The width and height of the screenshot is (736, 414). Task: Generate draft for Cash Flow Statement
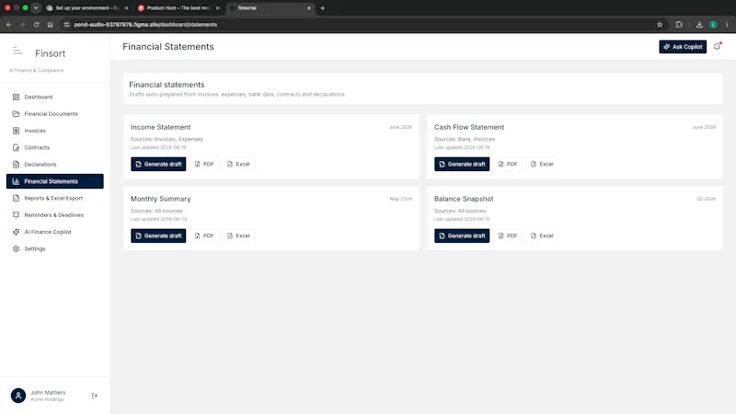coord(462,164)
